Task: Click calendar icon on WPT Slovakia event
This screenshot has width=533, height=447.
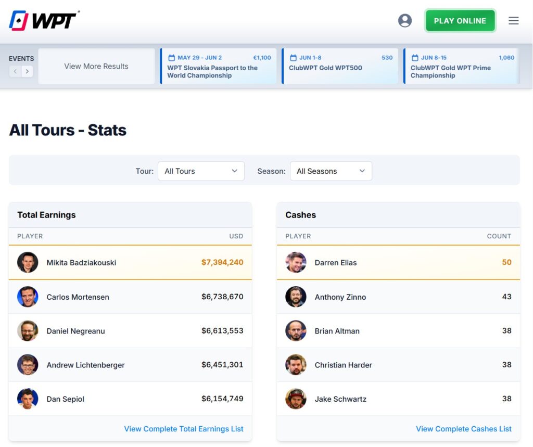Action: [172, 58]
